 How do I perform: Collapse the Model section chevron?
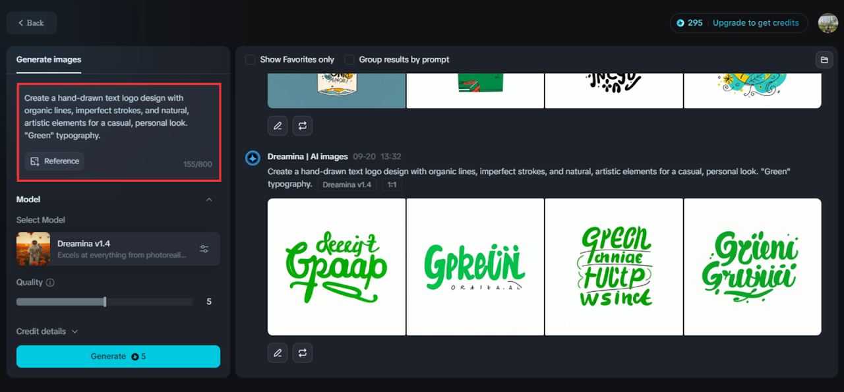coord(209,200)
